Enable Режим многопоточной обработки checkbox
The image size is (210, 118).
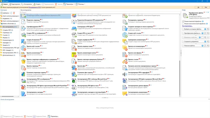pos(183,24)
